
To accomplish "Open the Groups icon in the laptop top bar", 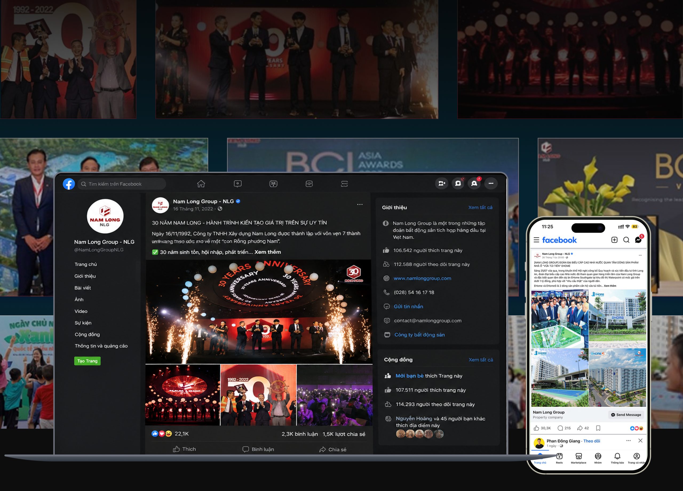I will pos(309,184).
